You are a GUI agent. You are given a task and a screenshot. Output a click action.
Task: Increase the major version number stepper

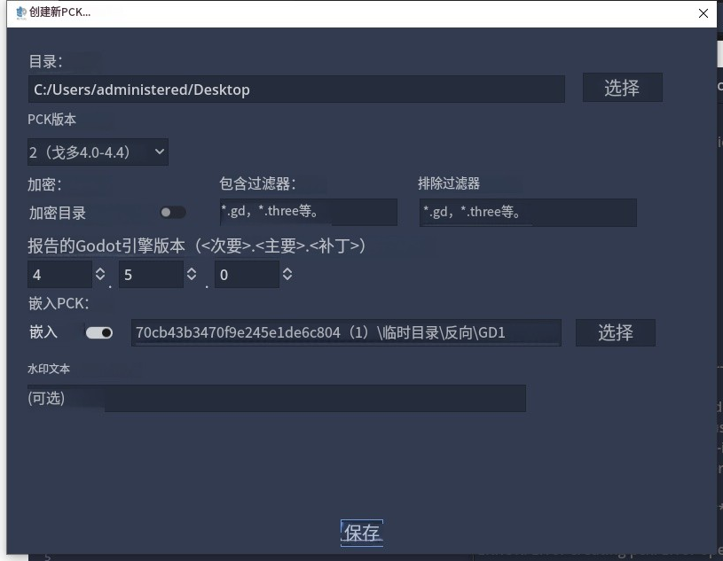pos(99,269)
